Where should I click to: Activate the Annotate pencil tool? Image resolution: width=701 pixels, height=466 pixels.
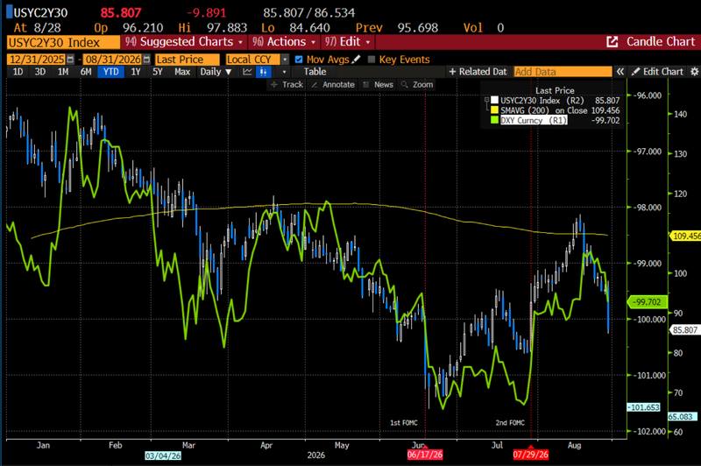[x=333, y=84]
